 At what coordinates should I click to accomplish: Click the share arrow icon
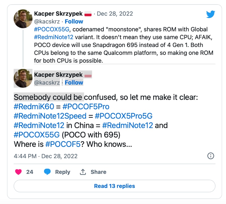click(83, 172)
